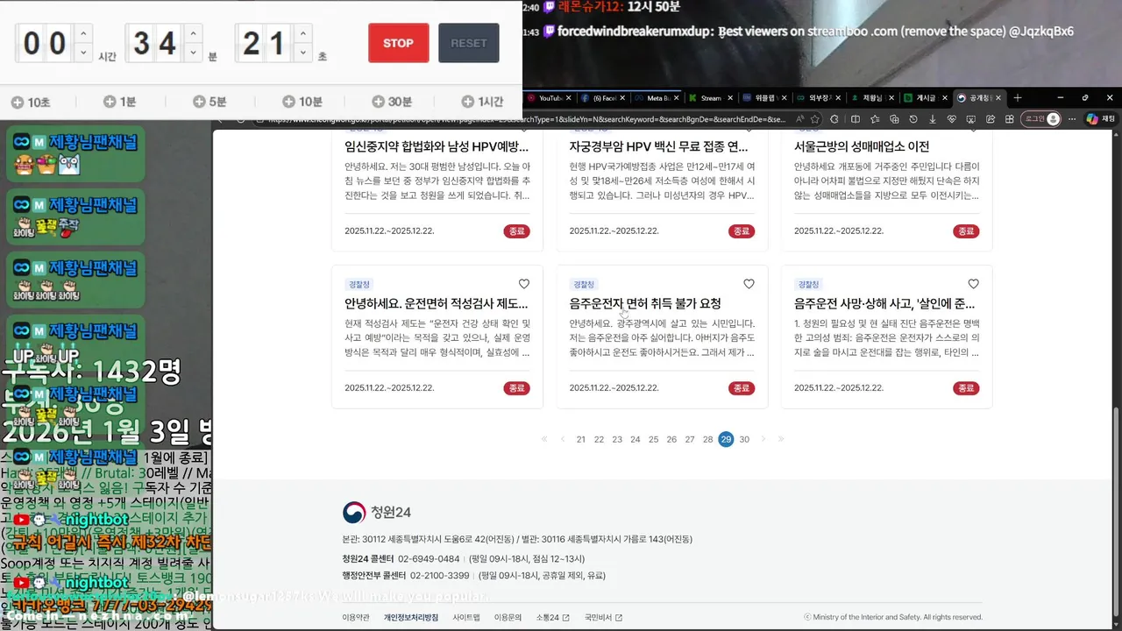Like the 음주운전 사망·상해 사고 petition heart
1122x631 pixels.
(x=973, y=284)
